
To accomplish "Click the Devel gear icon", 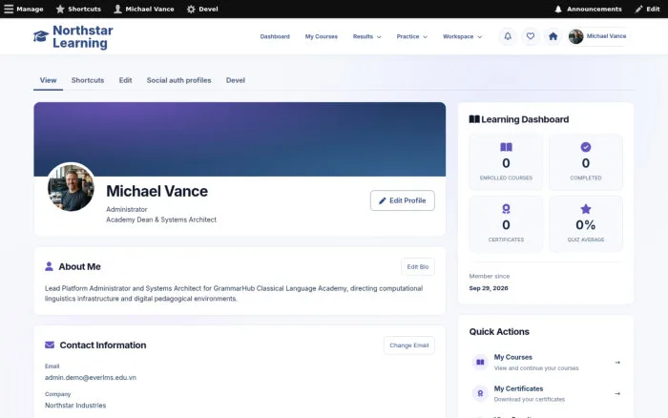I will coord(191,9).
